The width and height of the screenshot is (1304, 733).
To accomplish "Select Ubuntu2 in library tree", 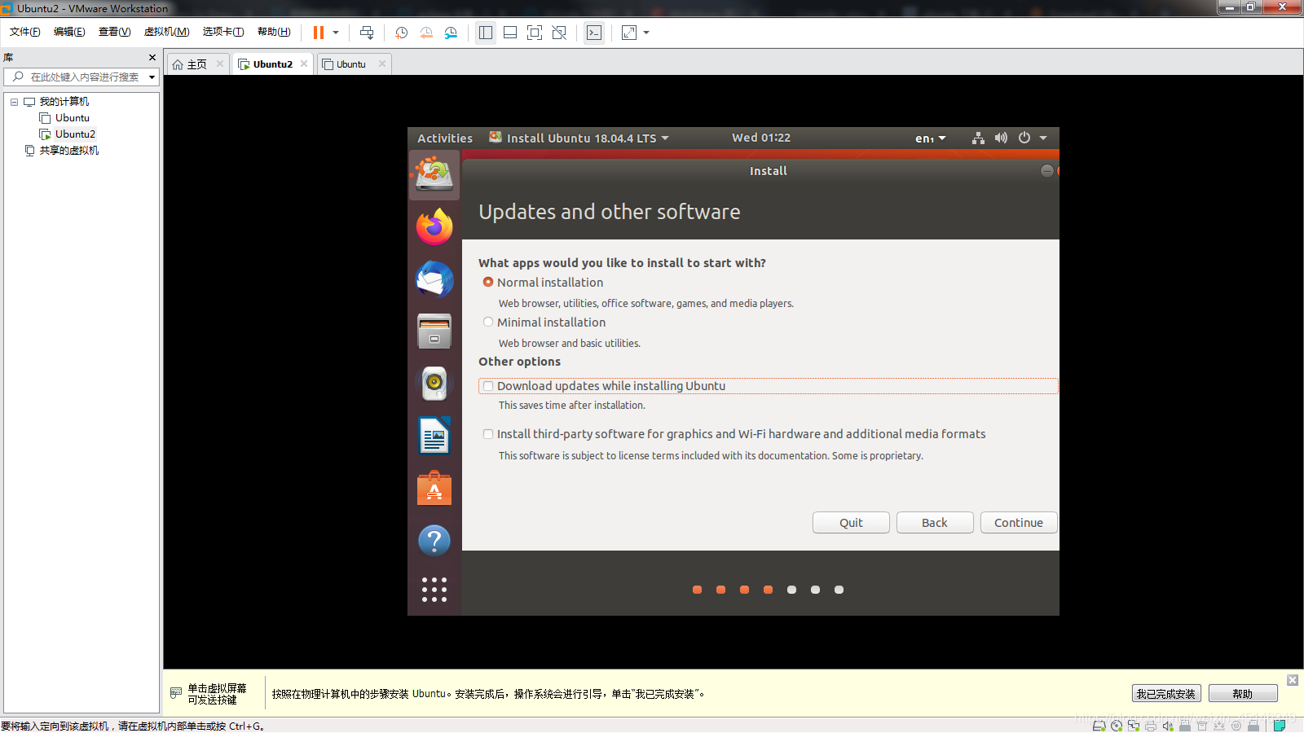I will pyautogui.click(x=68, y=134).
